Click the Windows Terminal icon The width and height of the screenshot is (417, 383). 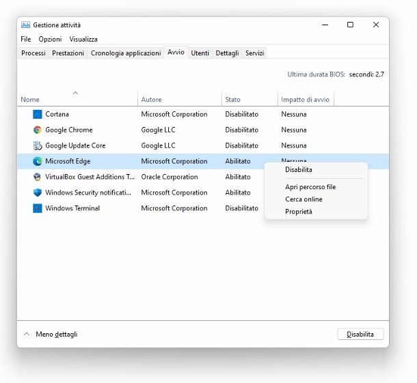click(x=37, y=208)
